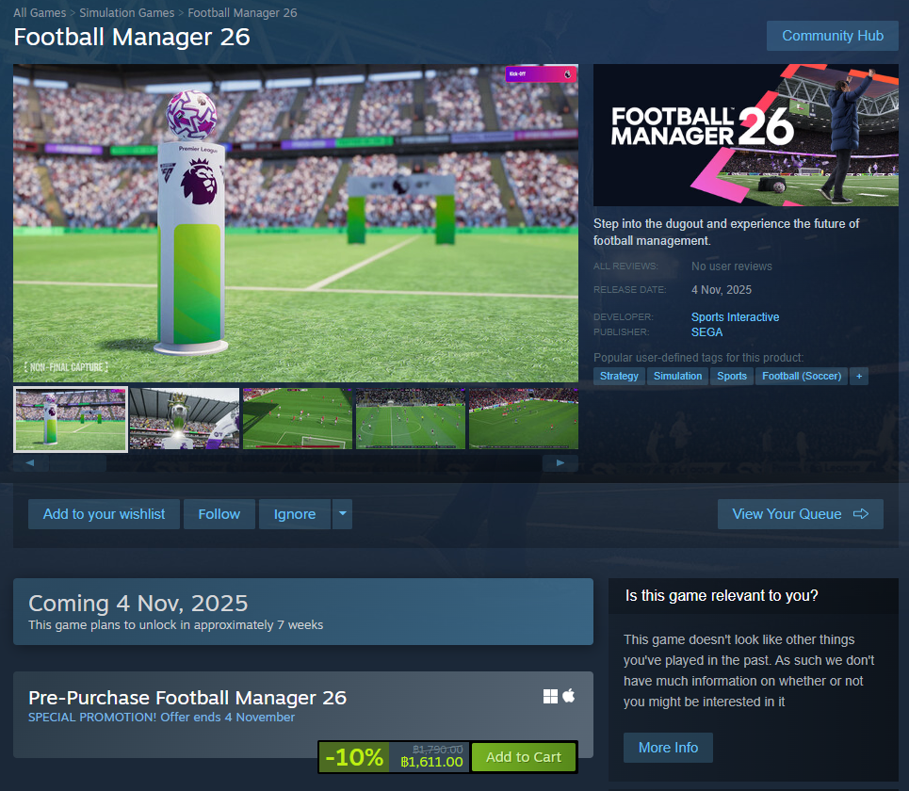Select the goal-area match screenshot thumbnail
Image resolution: width=909 pixels, height=791 pixels.
pyautogui.click(x=298, y=418)
